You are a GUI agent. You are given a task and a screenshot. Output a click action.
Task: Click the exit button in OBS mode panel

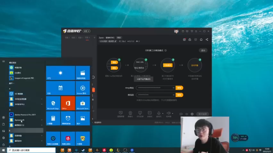coord(203,50)
